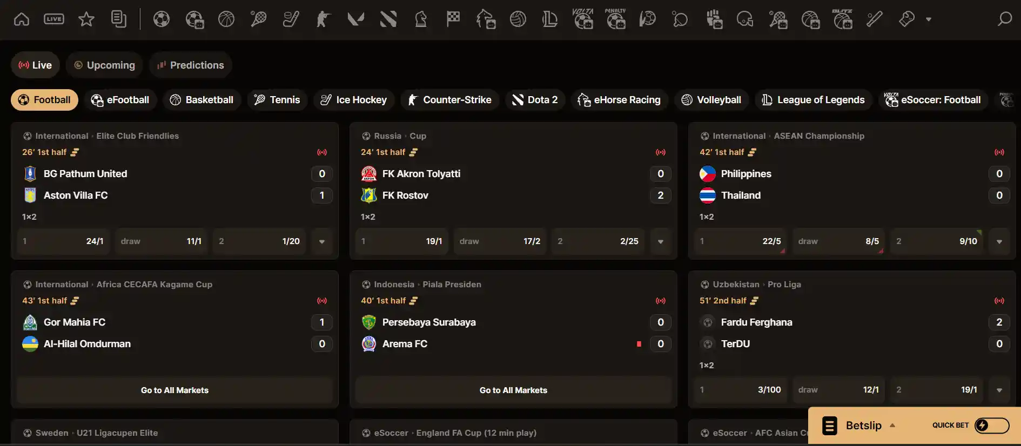The image size is (1021, 446).
Task: Bet on Aston Villa FC at 1/20
Action: 259,241
